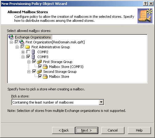155x138 pixels.
Task: Click the Mailbox Store (COMP3) mailbox icon
Action: click(45, 67)
